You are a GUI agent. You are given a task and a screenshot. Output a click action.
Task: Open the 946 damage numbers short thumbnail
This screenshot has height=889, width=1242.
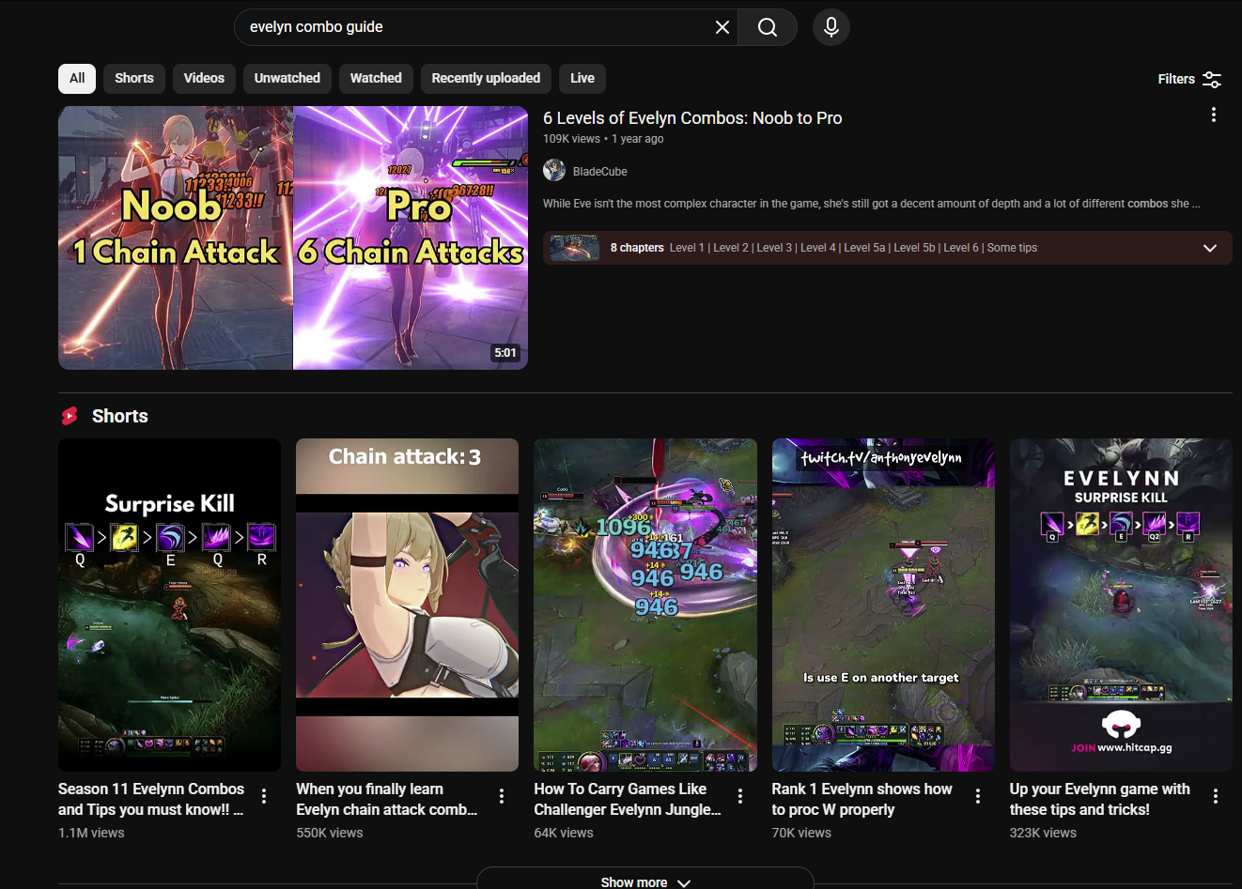pyautogui.click(x=645, y=605)
